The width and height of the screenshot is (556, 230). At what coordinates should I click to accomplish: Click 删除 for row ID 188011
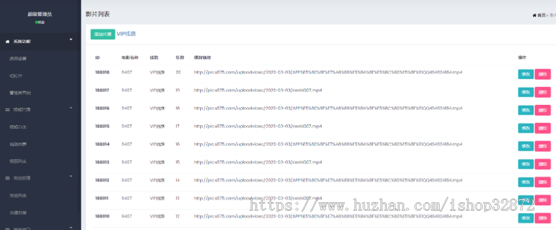click(x=542, y=200)
